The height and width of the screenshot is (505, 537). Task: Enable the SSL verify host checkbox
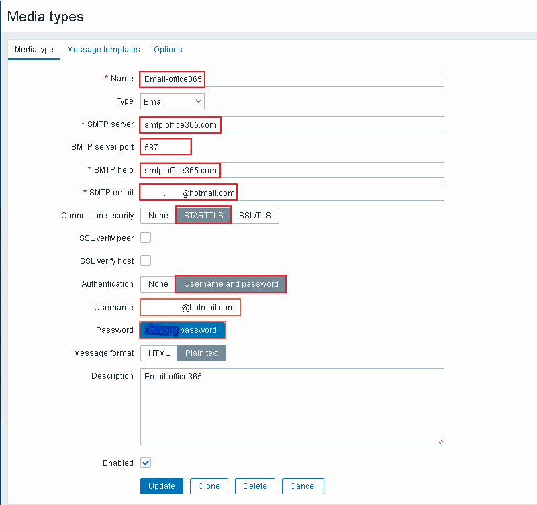pyautogui.click(x=146, y=261)
